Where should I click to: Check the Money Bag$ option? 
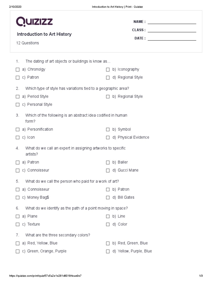pos(18,198)
